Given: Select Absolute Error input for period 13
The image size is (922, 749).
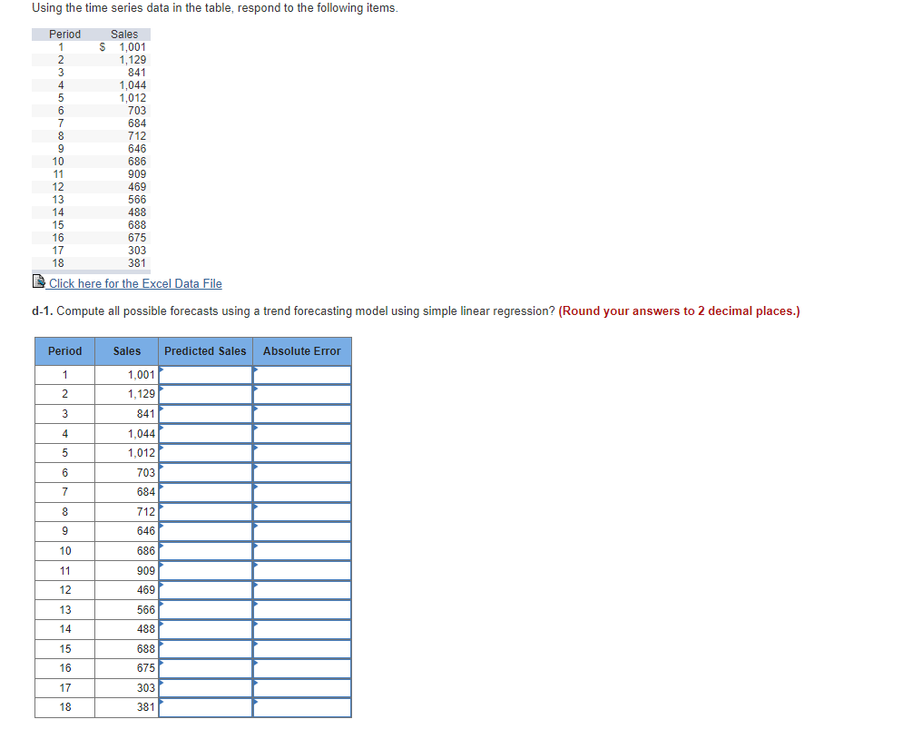Looking at the screenshot, I should coord(302,610).
